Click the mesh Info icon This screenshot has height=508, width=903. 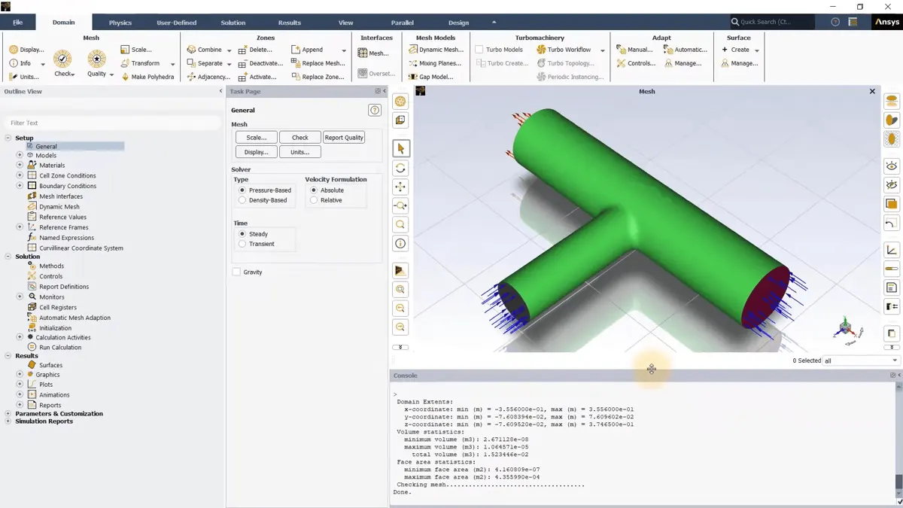[14, 63]
